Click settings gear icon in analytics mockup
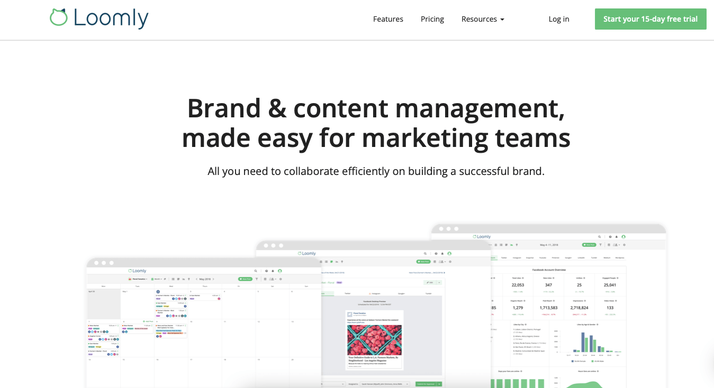Screen dimensions: 714x388 [624, 245]
